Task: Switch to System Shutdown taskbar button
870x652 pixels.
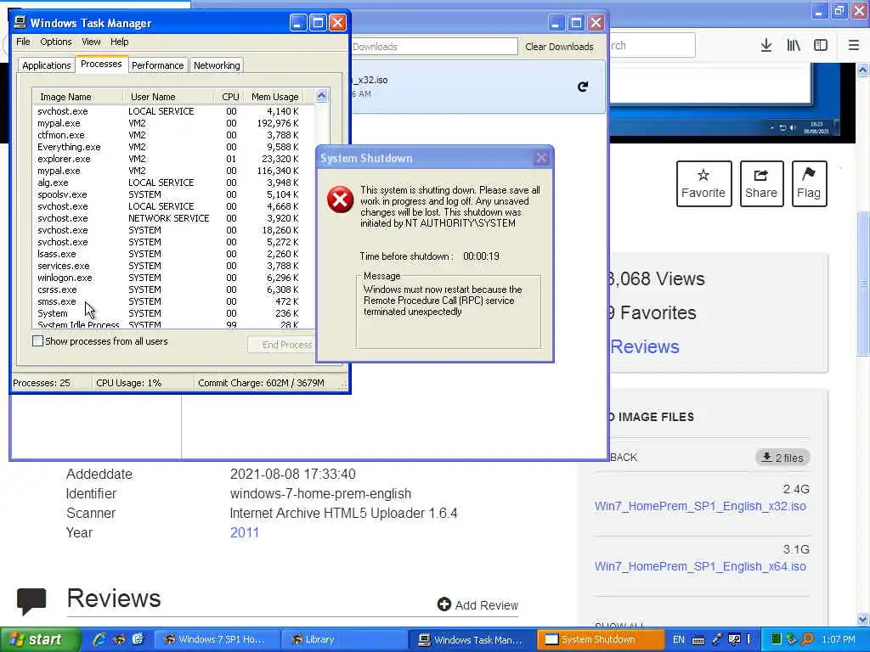Action: (x=601, y=639)
